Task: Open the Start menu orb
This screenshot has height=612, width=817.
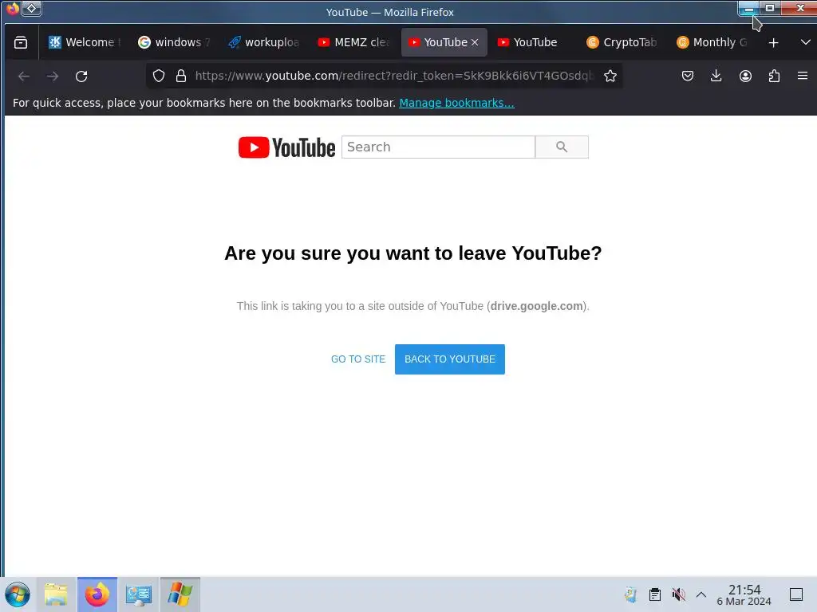Action: [x=18, y=594]
